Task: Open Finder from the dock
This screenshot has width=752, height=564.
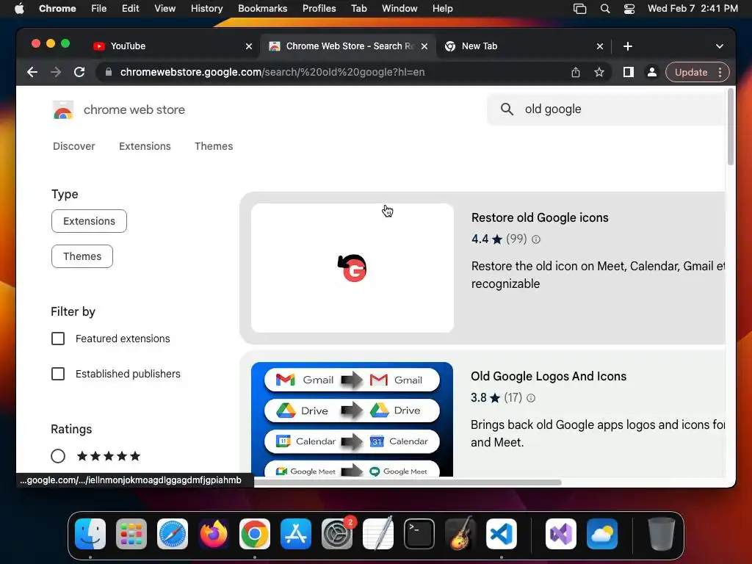Action: click(x=90, y=534)
